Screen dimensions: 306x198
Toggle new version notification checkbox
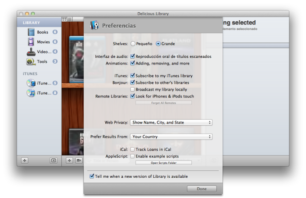click(92, 176)
